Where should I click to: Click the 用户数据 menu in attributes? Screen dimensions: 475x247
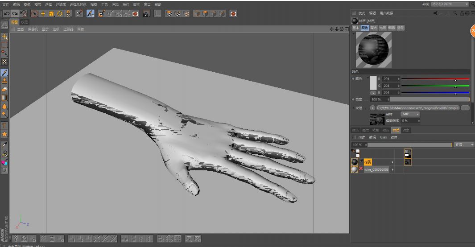386,13
